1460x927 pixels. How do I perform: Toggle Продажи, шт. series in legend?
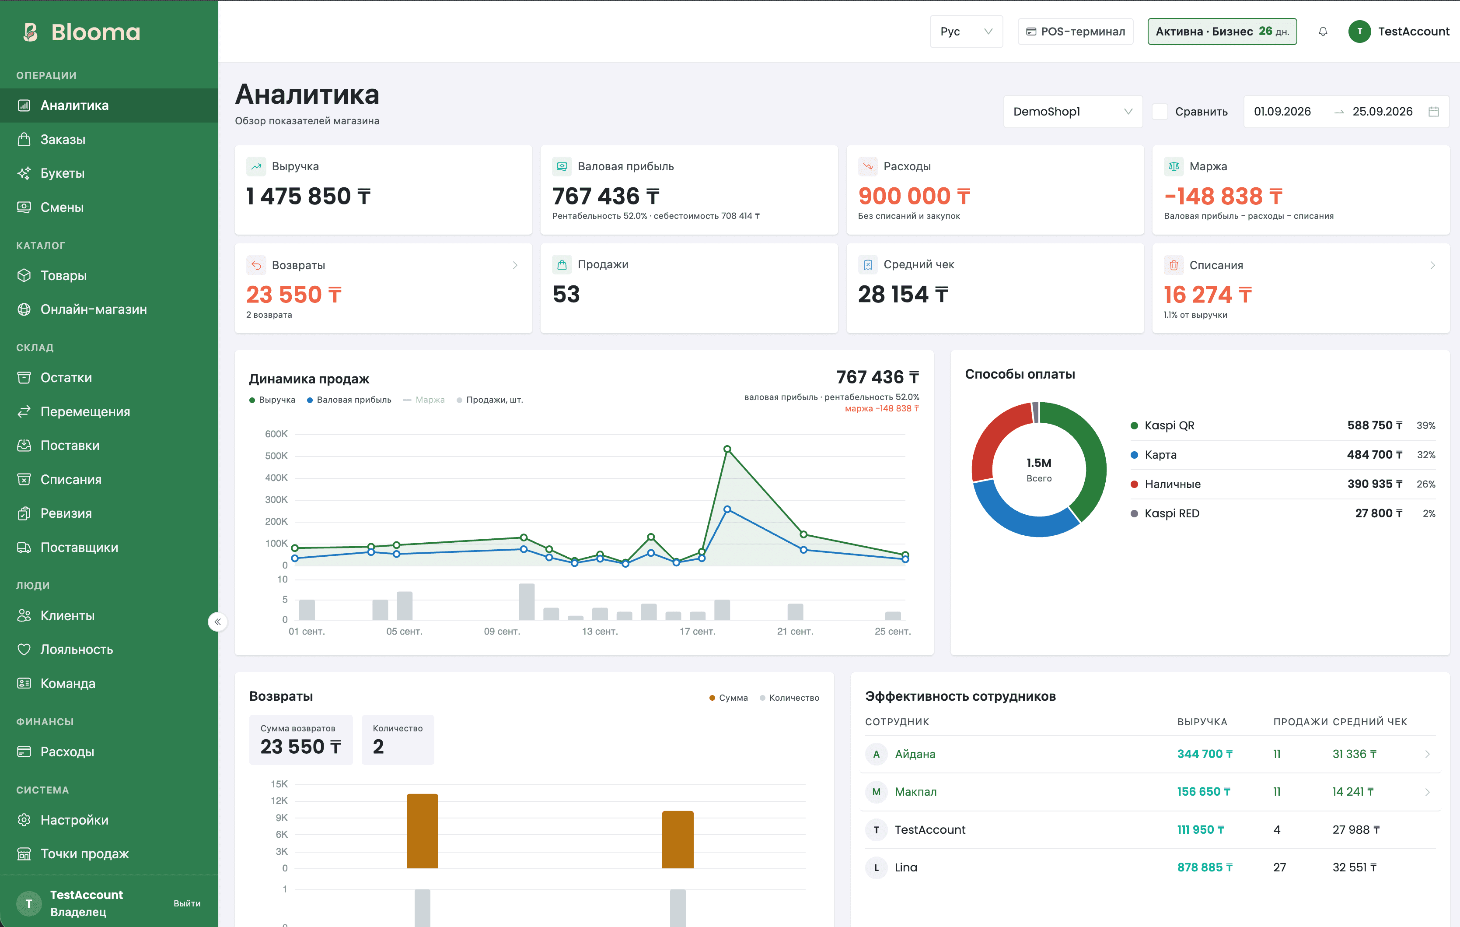tap(490, 400)
